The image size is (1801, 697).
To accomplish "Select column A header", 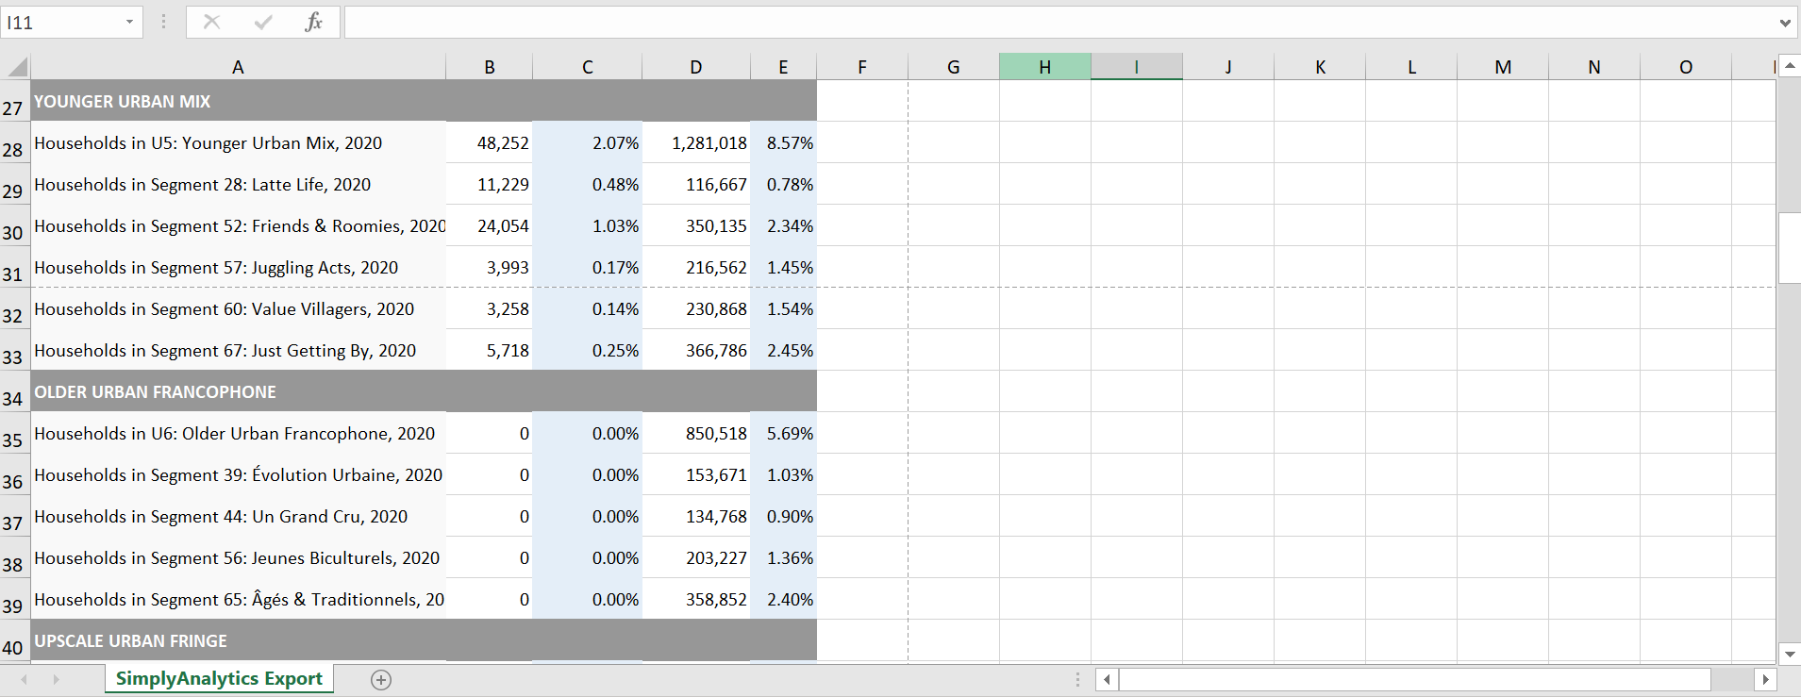I will tap(238, 67).
